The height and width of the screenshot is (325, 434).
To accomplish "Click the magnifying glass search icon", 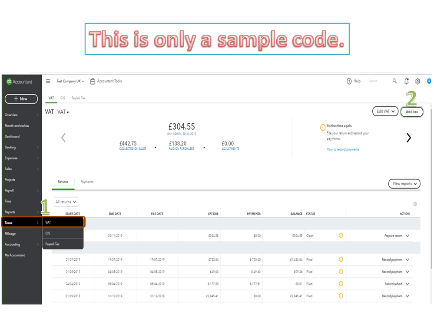I will (394, 81).
